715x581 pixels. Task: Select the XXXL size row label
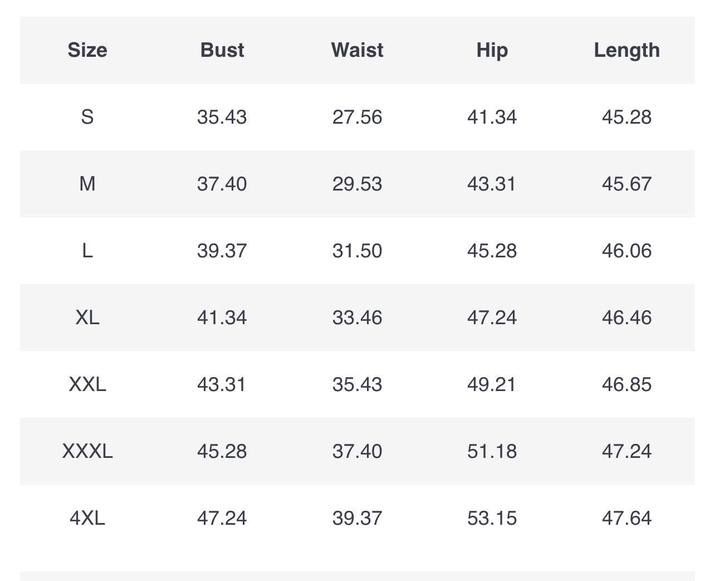(x=87, y=451)
